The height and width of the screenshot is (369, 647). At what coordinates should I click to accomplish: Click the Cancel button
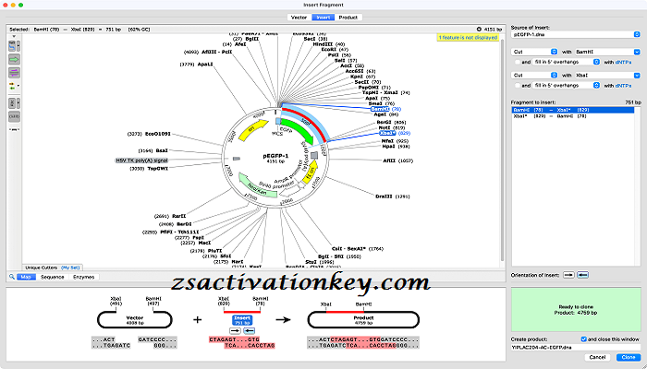597,357
